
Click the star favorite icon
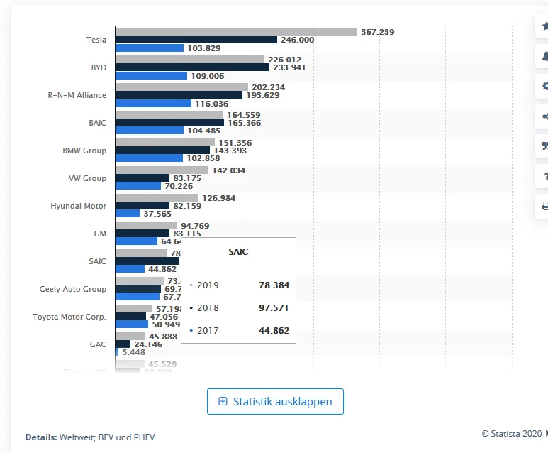click(544, 26)
